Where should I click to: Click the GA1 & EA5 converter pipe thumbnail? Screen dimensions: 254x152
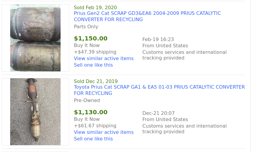[35, 112]
